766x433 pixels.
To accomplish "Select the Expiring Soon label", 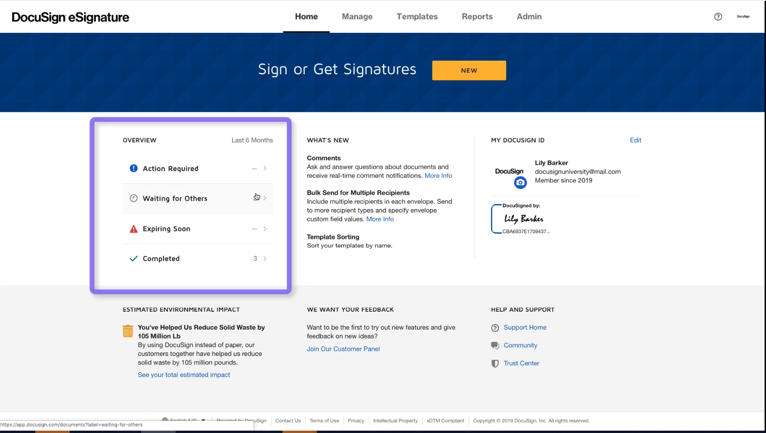I will coord(167,229).
